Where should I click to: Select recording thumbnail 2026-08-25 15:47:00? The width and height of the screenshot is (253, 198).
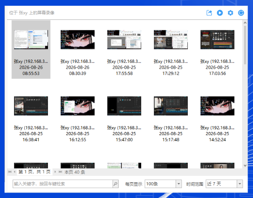coord(124,106)
